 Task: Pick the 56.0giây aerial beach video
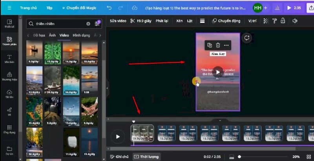71,80
